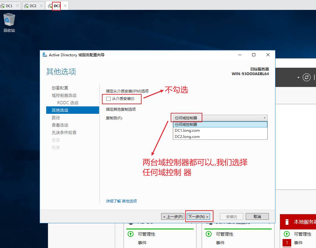Viewport: 316px width, 248px height.
Task: Select 其他选项 in the sidebar
Action: coord(72,110)
